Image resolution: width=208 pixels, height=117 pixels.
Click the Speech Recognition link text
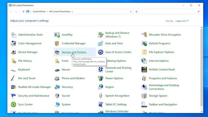coord(117,96)
